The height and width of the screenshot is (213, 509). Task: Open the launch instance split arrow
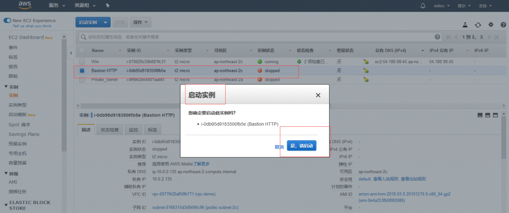tap(105, 22)
